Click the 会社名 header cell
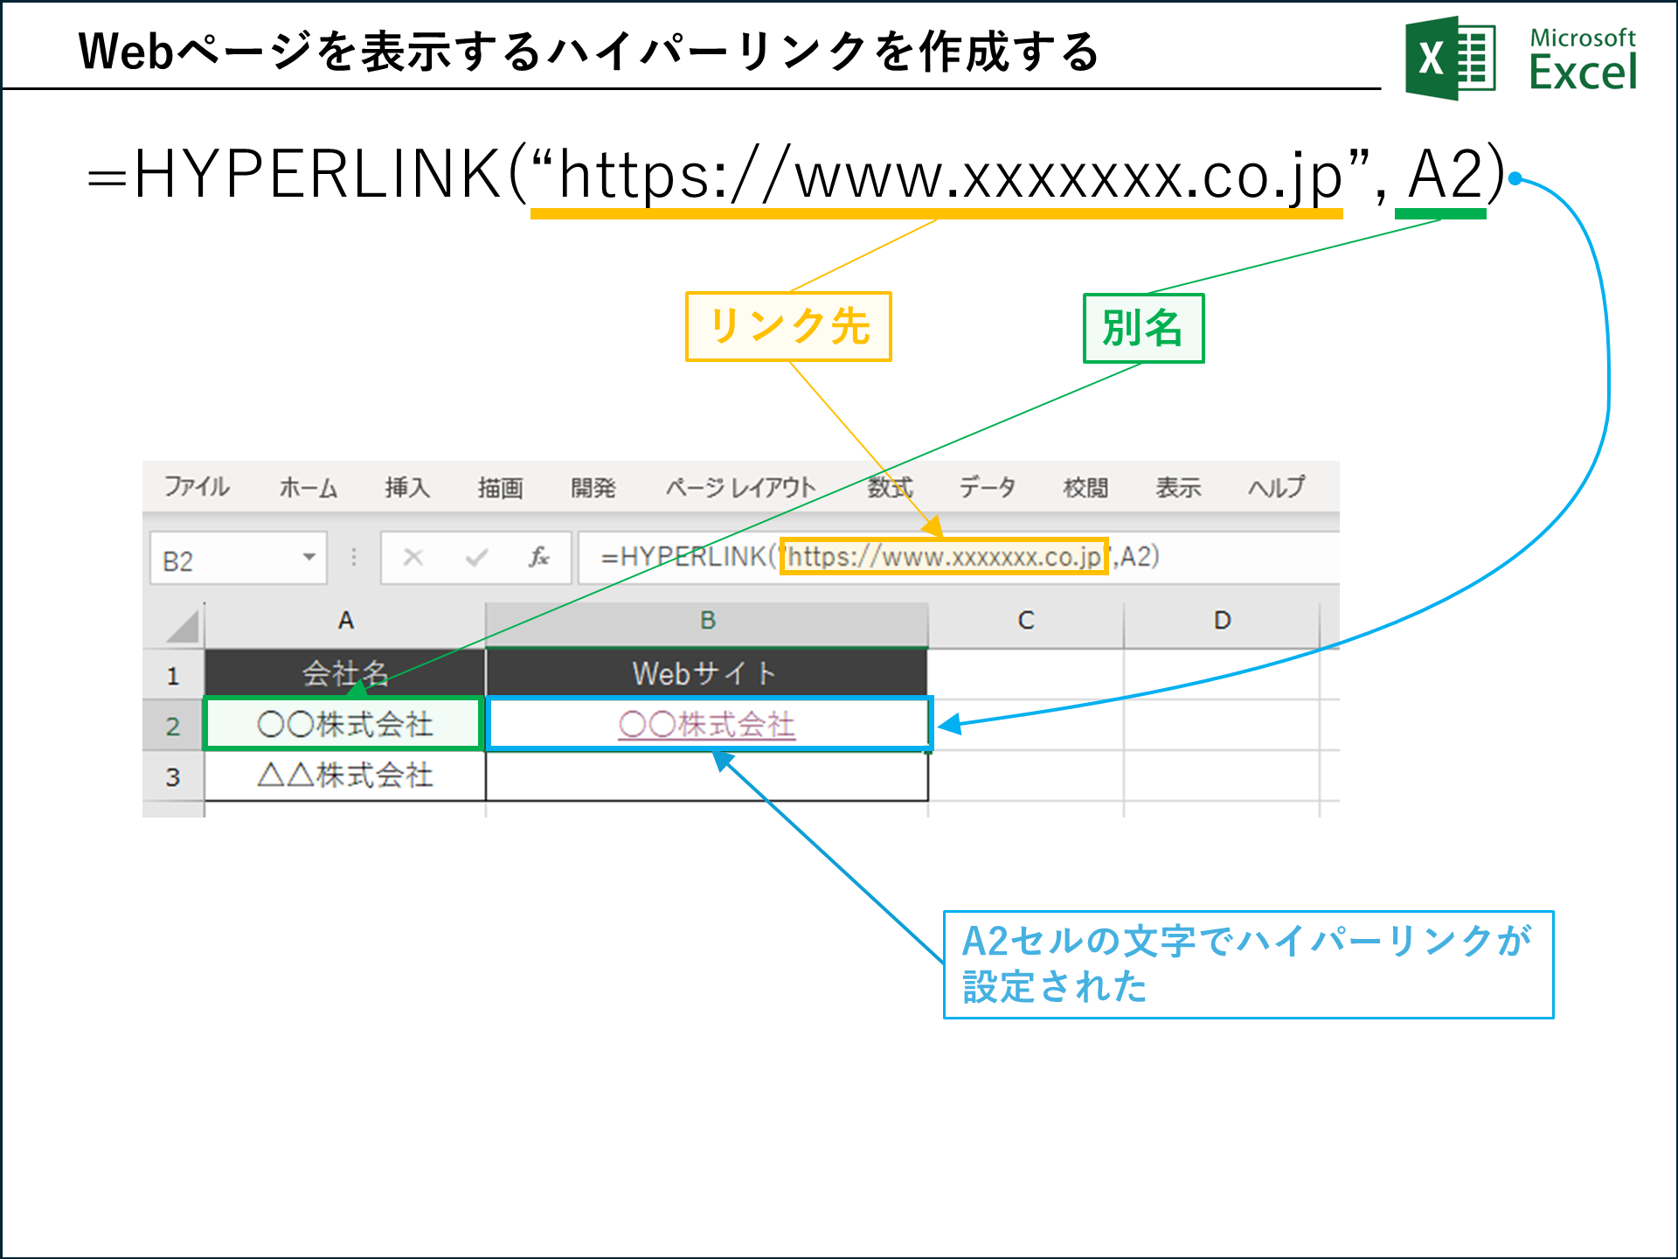The image size is (1678, 1259). (345, 673)
